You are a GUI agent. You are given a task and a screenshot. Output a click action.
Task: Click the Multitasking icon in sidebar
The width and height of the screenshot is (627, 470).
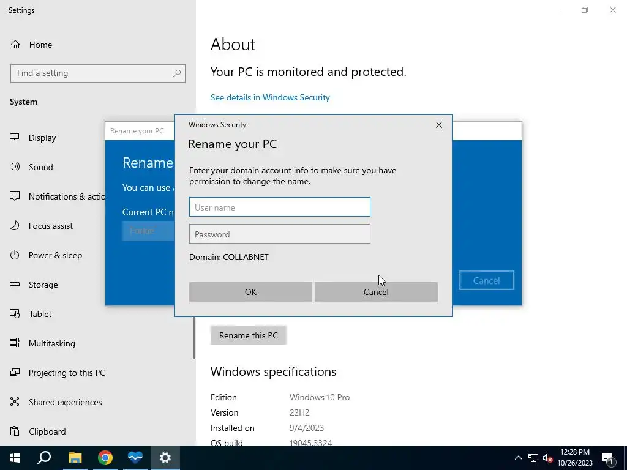tap(15, 343)
